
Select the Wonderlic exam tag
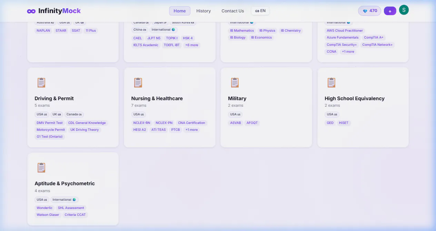(44, 208)
